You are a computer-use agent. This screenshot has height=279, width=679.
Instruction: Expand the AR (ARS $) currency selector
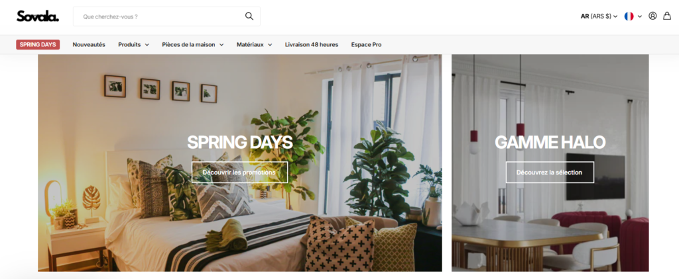[x=599, y=17]
